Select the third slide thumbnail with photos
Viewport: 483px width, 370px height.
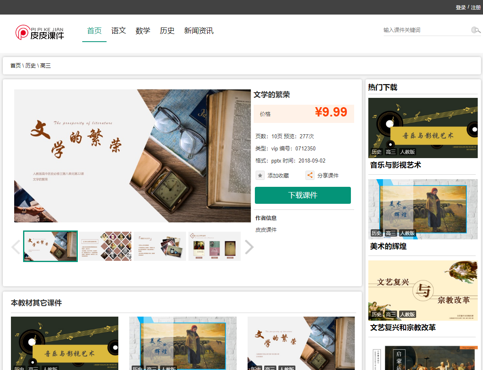160,246
